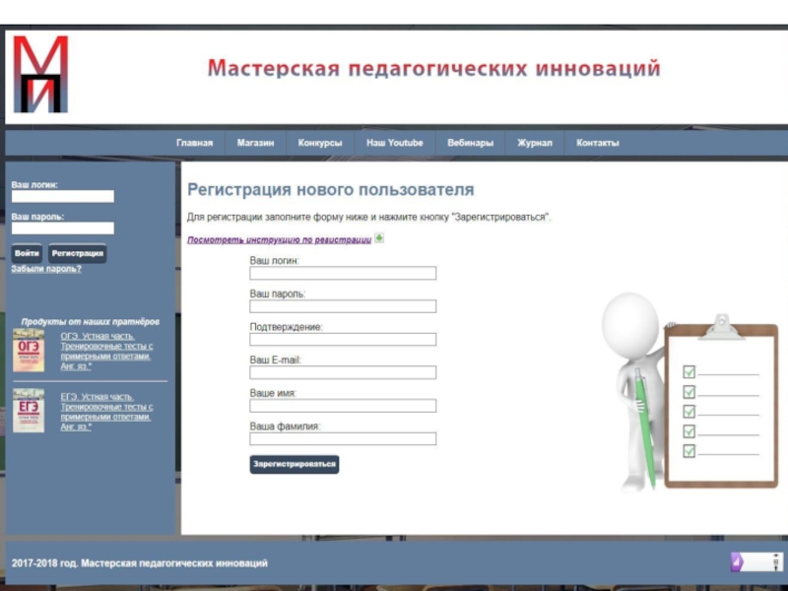Open the Магазин menu item
Screen dimensions: 788x591
[x=255, y=143]
